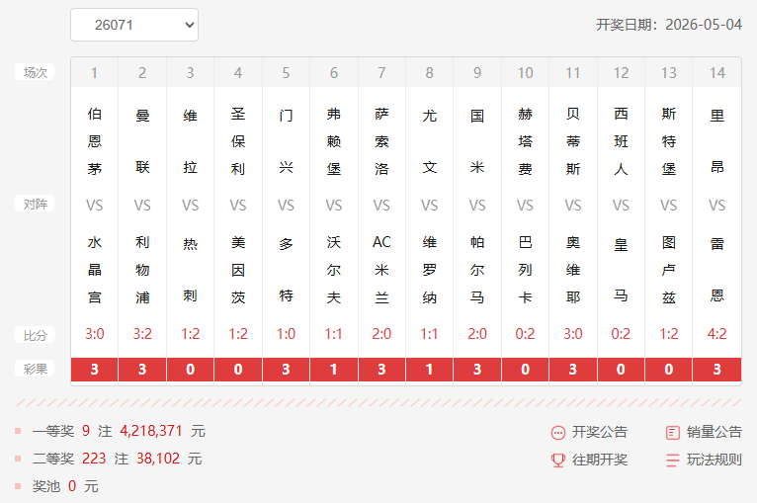Click the away team 图卢兹
Screen dimensions: 757x503
(x=669, y=270)
